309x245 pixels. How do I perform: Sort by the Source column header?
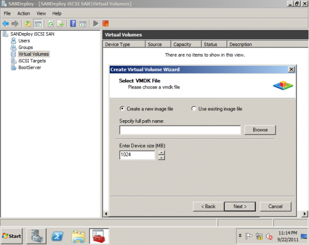pos(158,44)
